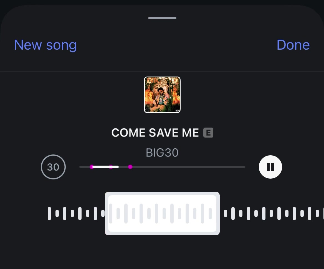Viewport: 324px width, 269px height.
Task: Jump to the third magenta highlight marker
Action: tap(130, 167)
